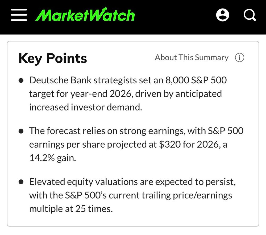Open the hamburger navigation menu
This screenshot has height=235, width=266.
pos(19,14)
